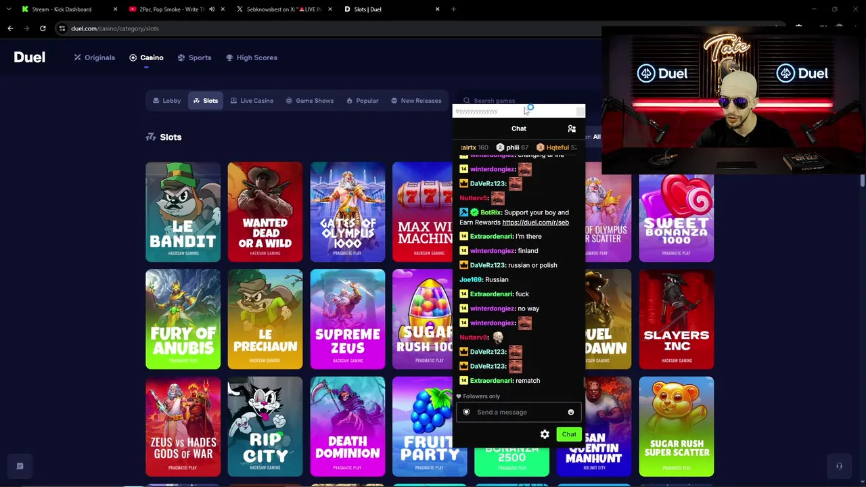Open the Originals section
This screenshot has height=487, width=866.
(x=95, y=57)
